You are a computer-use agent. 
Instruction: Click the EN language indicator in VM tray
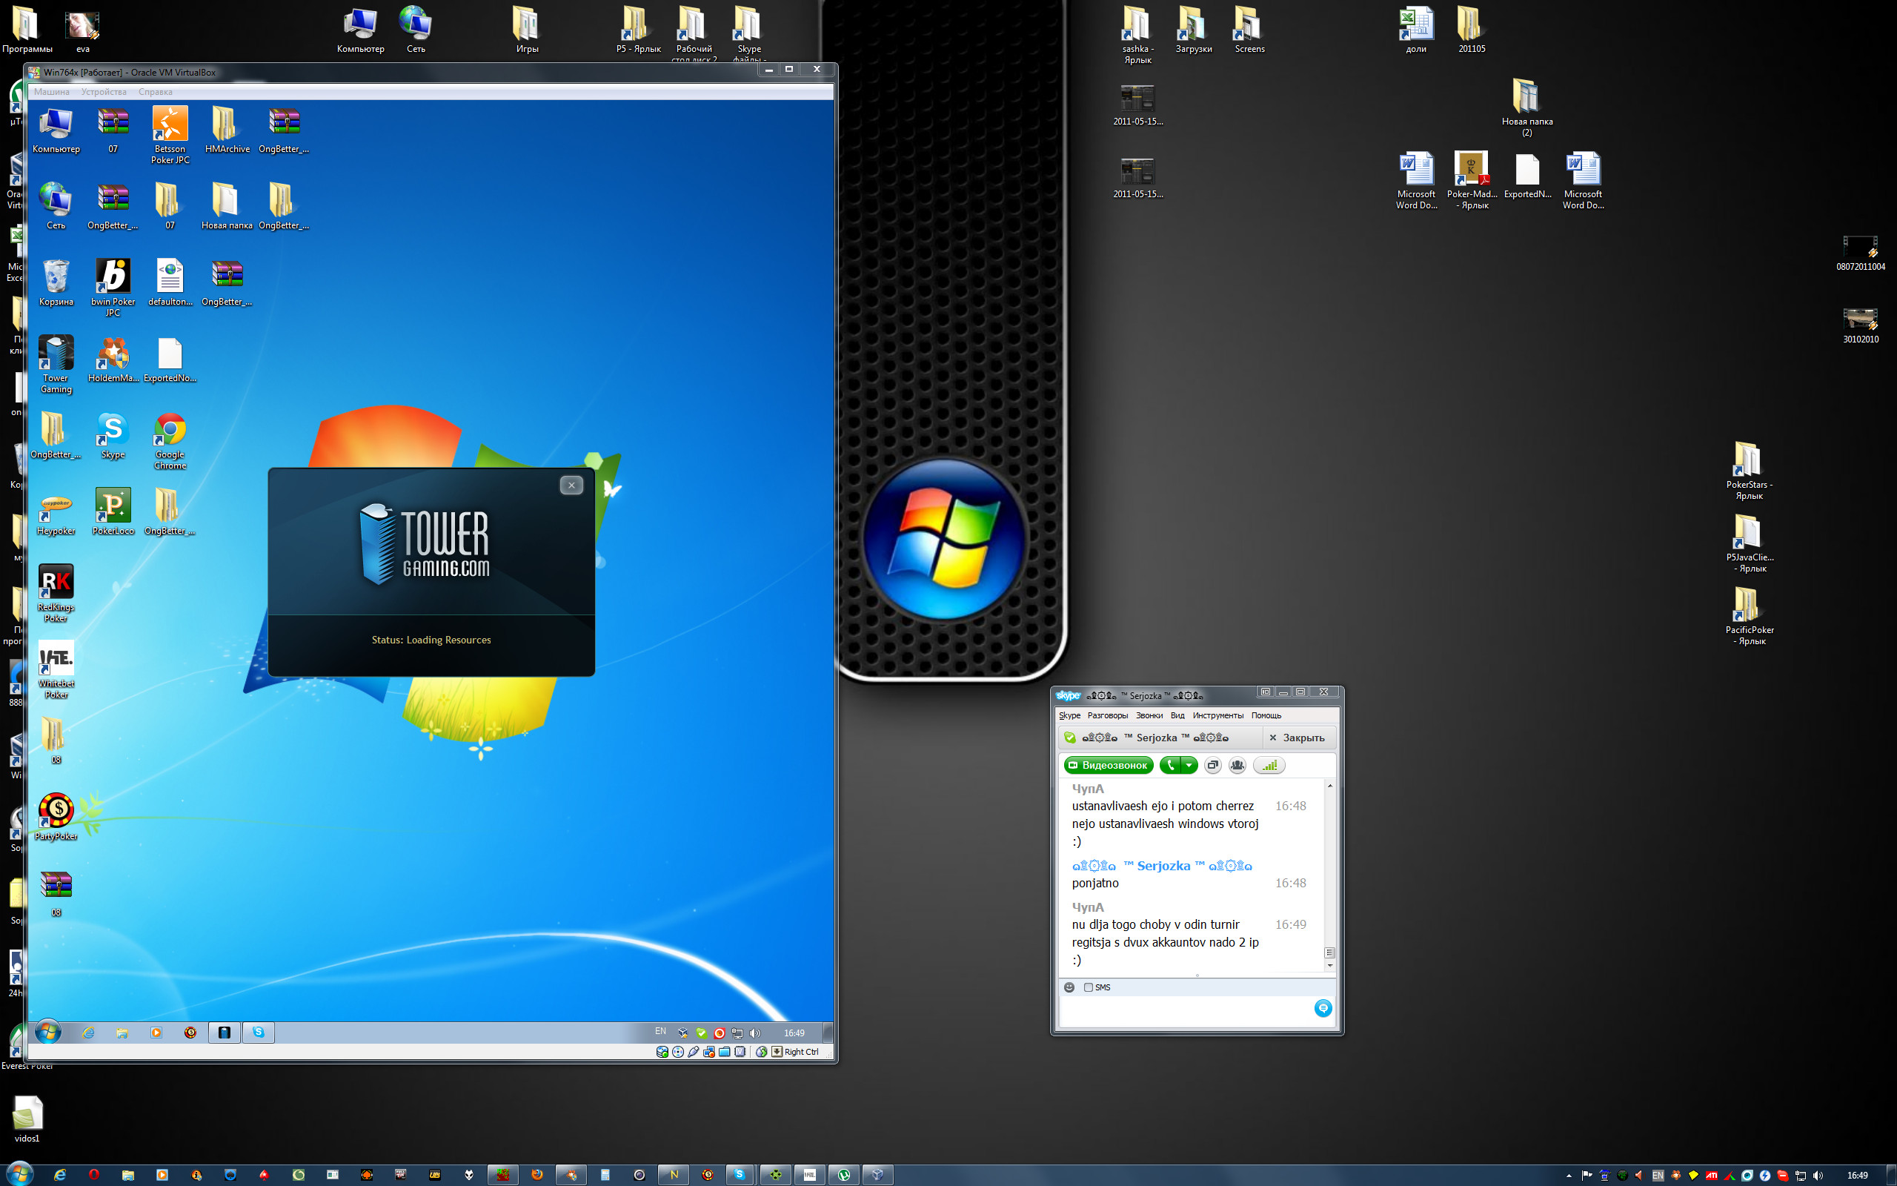click(660, 1032)
